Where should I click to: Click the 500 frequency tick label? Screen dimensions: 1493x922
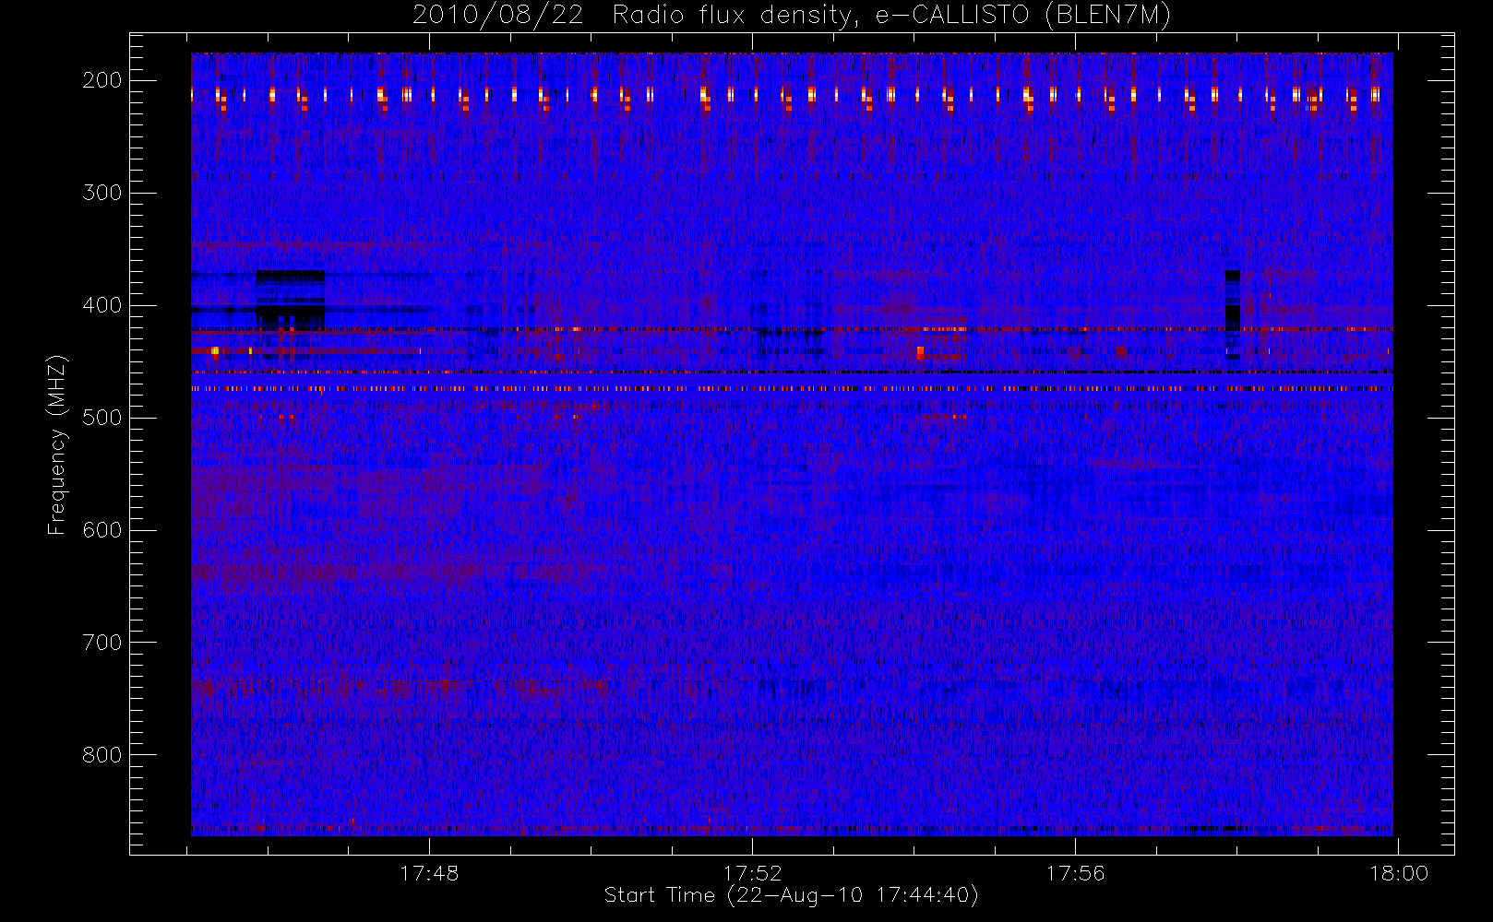[x=102, y=418]
